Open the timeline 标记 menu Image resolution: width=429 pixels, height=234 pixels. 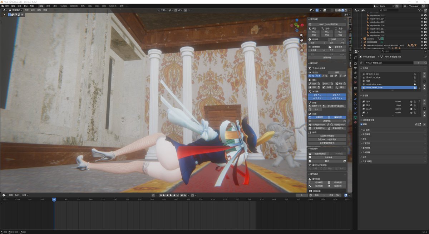click(17, 195)
